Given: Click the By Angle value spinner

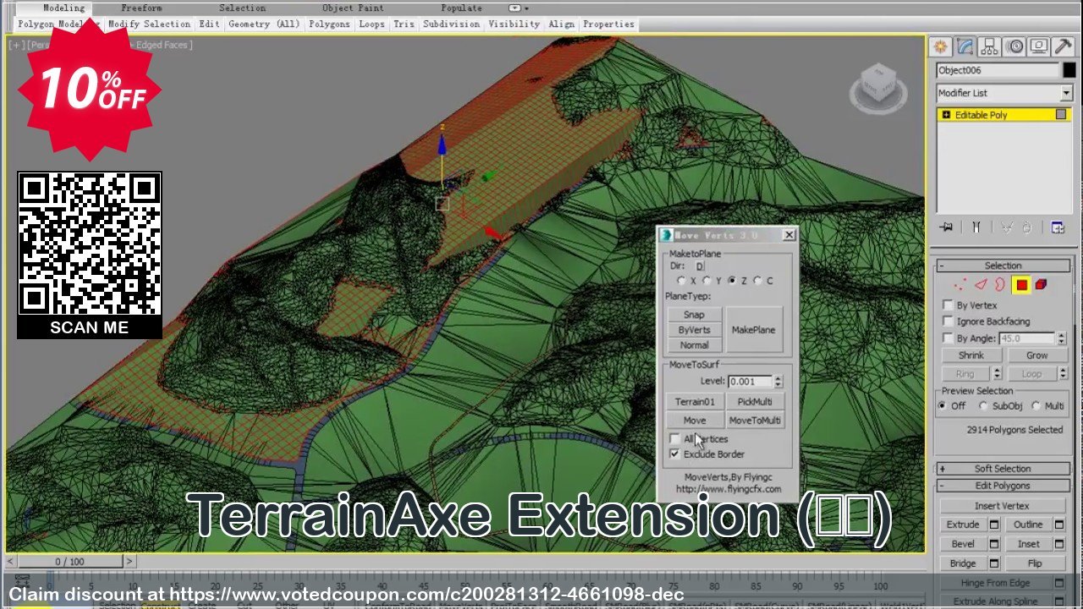Looking at the screenshot, I should (x=1061, y=338).
